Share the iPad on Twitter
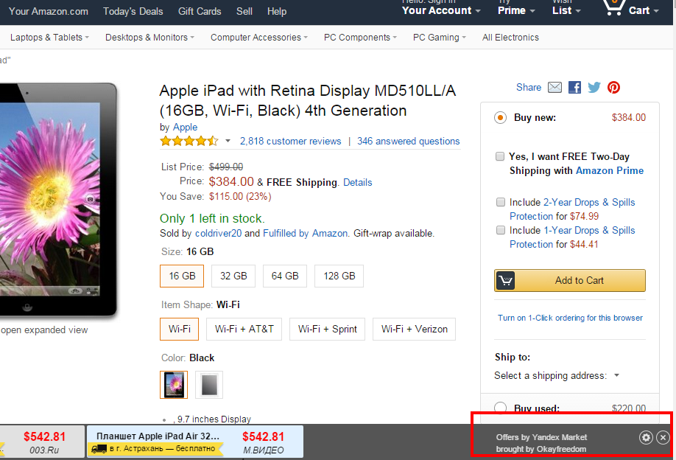The width and height of the screenshot is (676, 460). [594, 88]
